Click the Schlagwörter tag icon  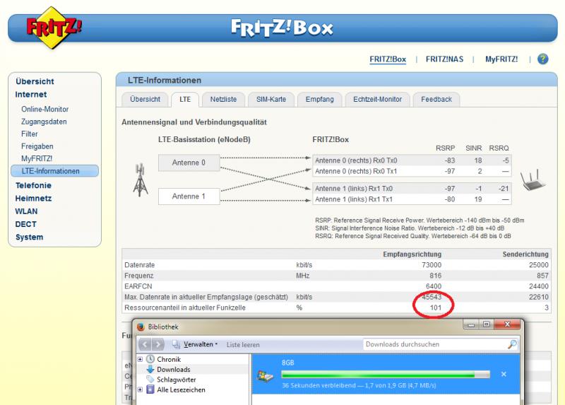coord(150,380)
